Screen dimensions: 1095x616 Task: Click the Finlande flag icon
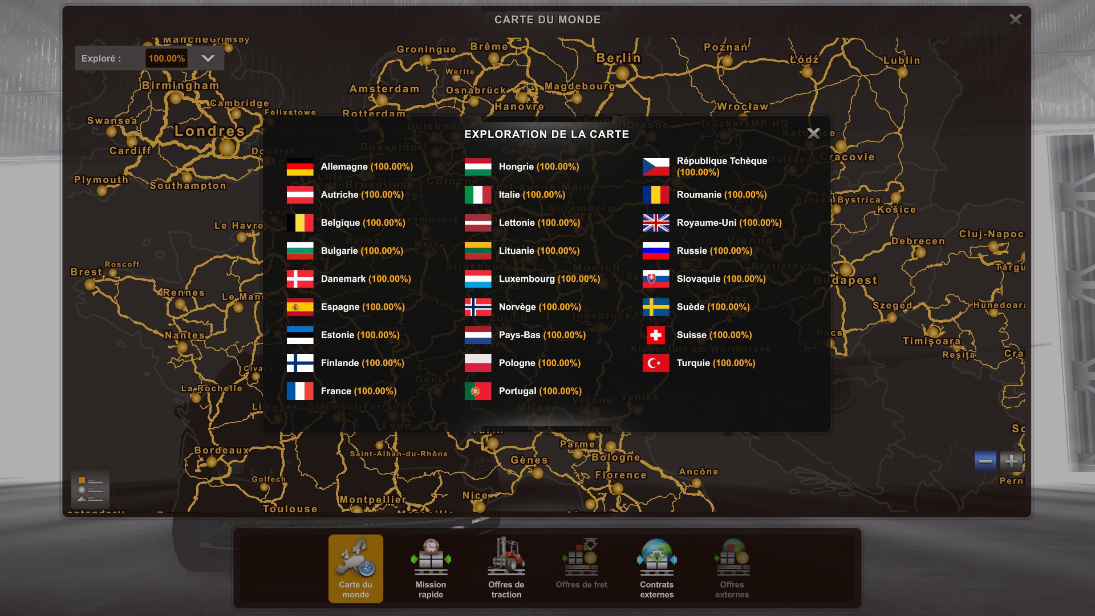[x=300, y=363]
